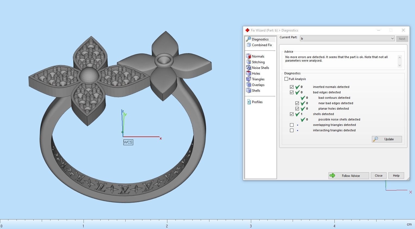Click 'possible noise shells detected' text
415x229 pixels.
pyautogui.click(x=339, y=119)
